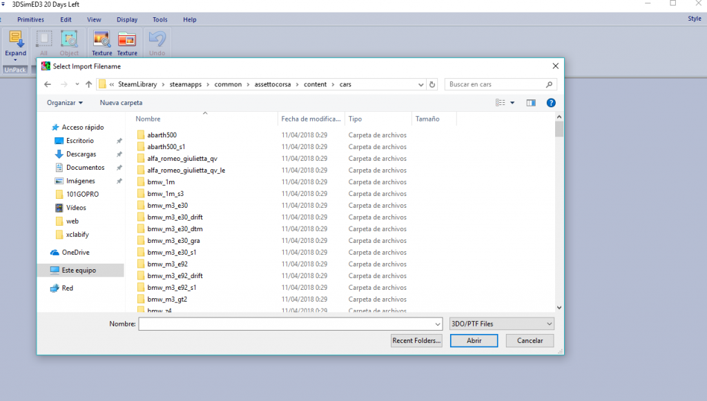Open the Help menu
Screen dimensions: 707x401
pos(190,19)
